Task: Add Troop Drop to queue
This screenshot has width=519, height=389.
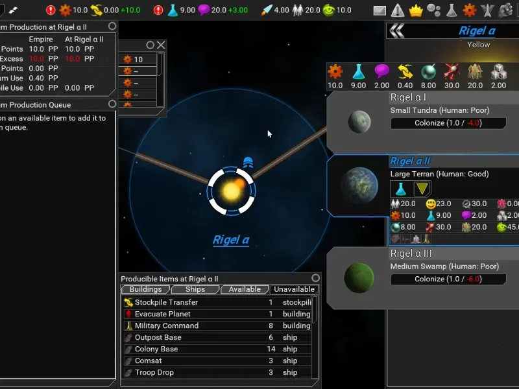Action: pos(217,372)
